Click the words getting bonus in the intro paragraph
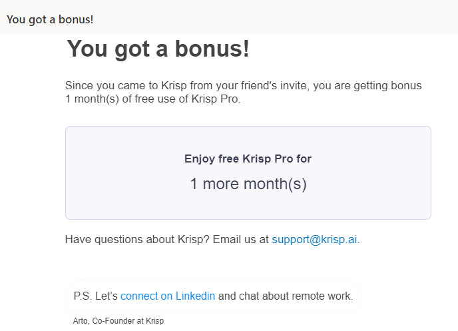The height and width of the screenshot is (331, 458). (x=387, y=86)
